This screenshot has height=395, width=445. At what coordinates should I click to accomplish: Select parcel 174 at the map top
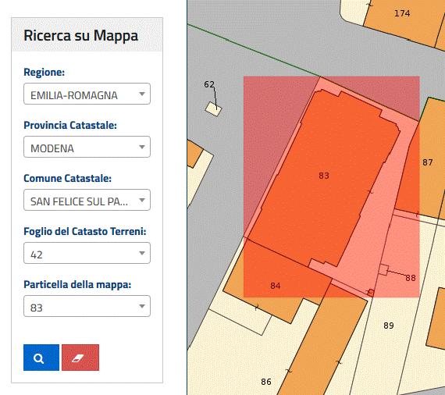[402, 13]
